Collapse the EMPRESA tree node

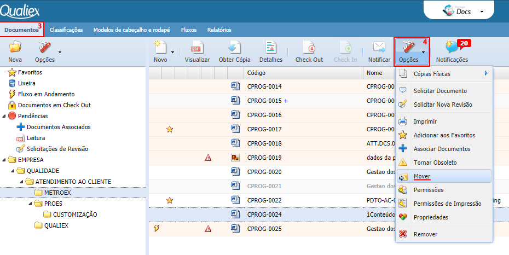4,160
